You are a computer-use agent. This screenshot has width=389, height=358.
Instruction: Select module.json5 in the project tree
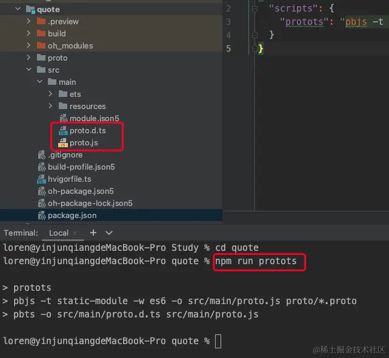[95, 118]
